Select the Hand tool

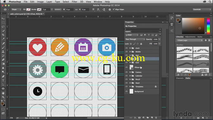(x=3, y=93)
